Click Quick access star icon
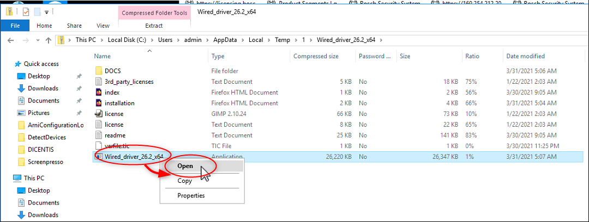 coord(17,64)
